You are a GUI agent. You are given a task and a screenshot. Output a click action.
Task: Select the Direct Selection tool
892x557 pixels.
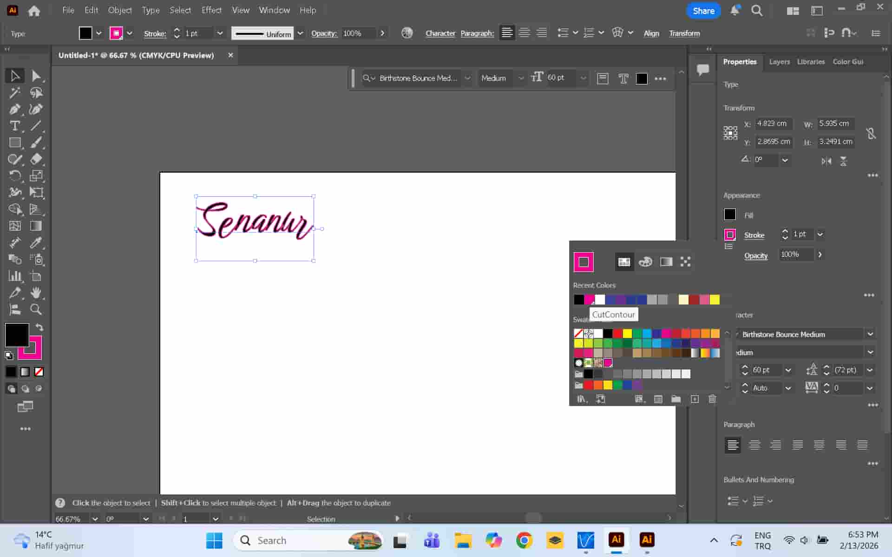point(36,76)
